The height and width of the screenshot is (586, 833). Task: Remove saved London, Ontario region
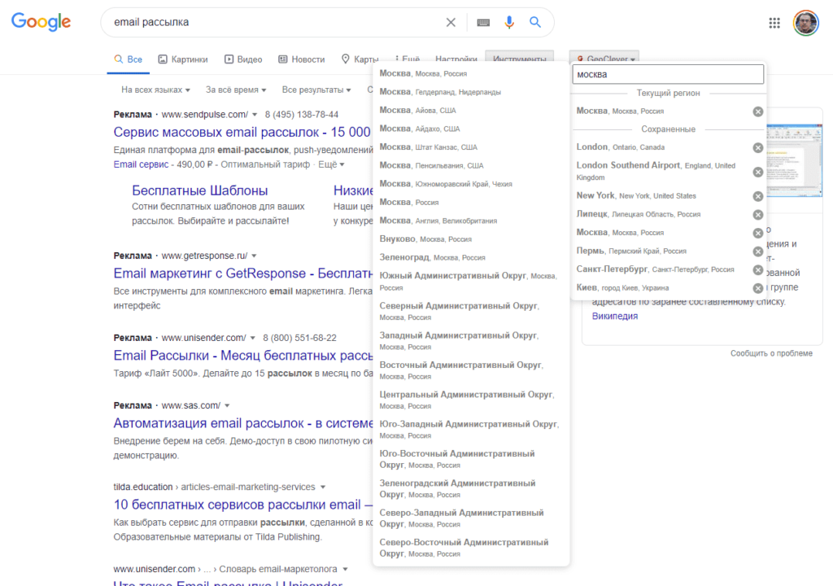[758, 148]
